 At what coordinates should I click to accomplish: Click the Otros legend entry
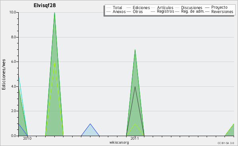tap(134, 11)
